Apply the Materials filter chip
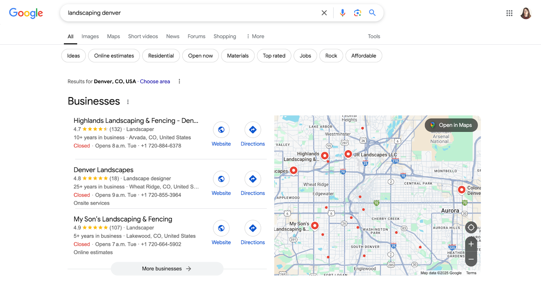The width and height of the screenshot is (541, 282). [238, 56]
